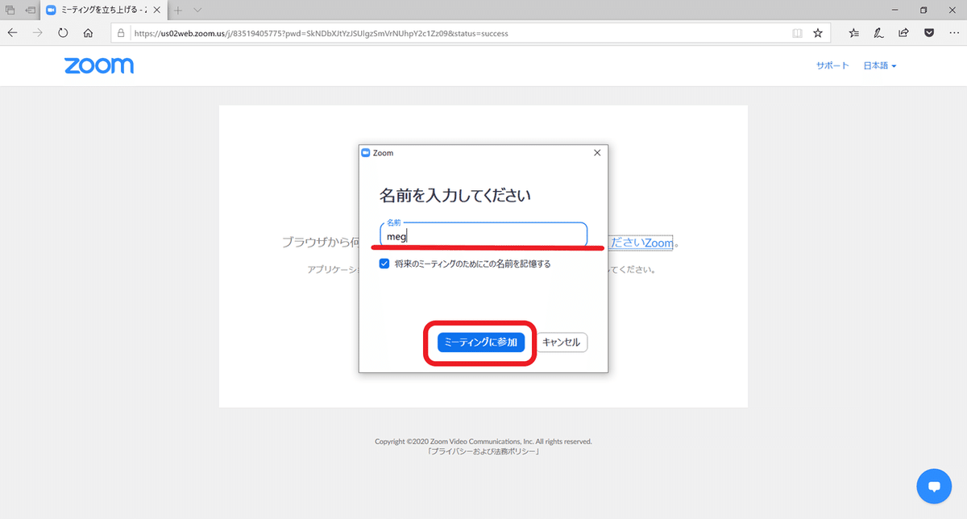Reload the current webpage
Image resolution: width=967 pixels, height=519 pixels.
[x=63, y=33]
